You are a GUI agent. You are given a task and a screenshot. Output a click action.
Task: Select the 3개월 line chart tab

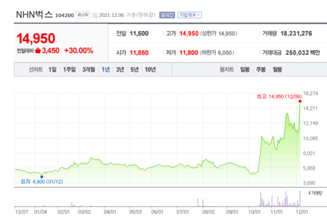(x=88, y=70)
